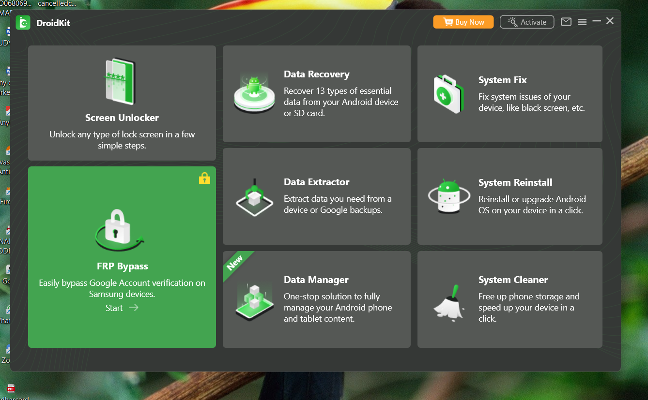648x400 pixels.
Task: Open the Data Recovery heading
Action: coord(317,74)
